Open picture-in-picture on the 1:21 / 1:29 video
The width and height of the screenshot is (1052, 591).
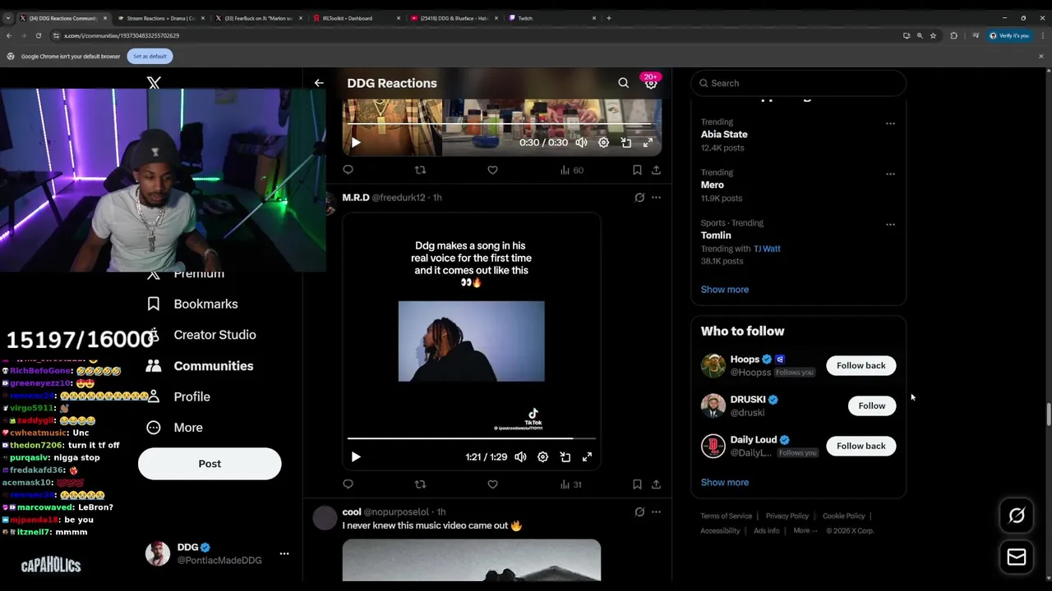(565, 456)
